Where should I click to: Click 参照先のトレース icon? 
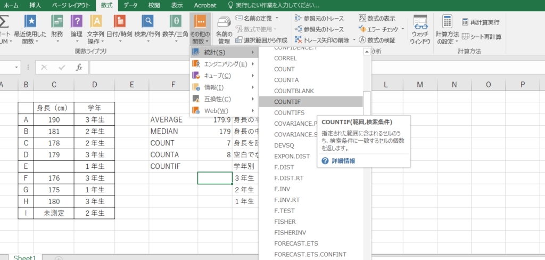[298, 30]
